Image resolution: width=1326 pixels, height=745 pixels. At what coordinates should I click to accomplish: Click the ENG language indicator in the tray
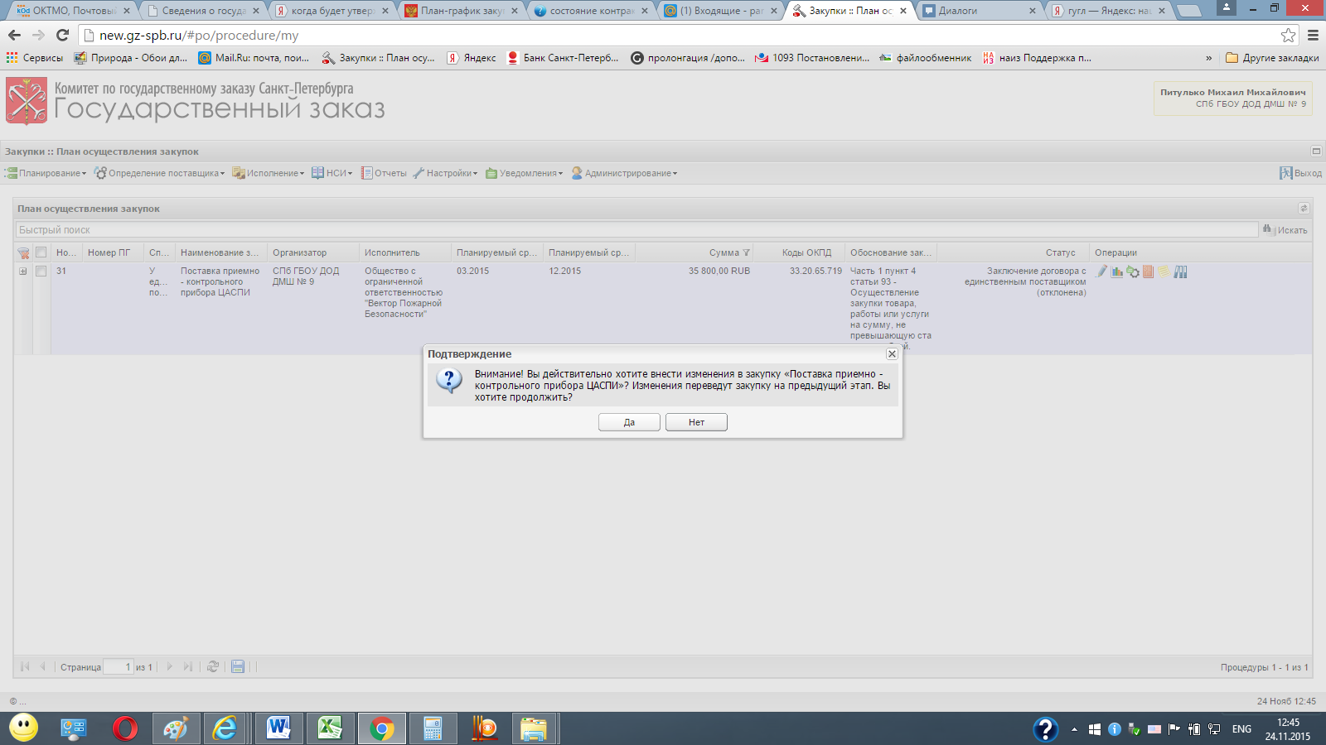1241,729
